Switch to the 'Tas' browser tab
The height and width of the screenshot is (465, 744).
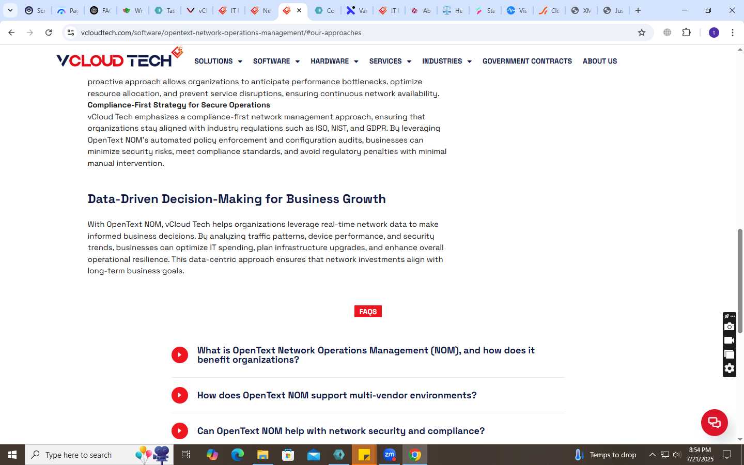[x=165, y=10]
